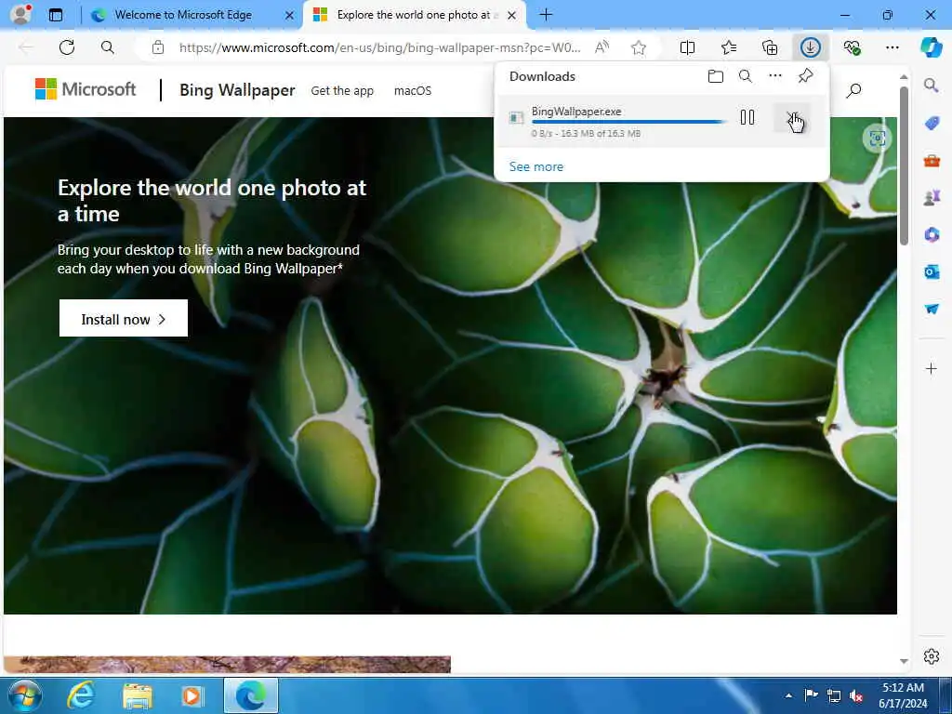Open More options in the Downloads panel
Screen dimensions: 952x714
point(775,76)
